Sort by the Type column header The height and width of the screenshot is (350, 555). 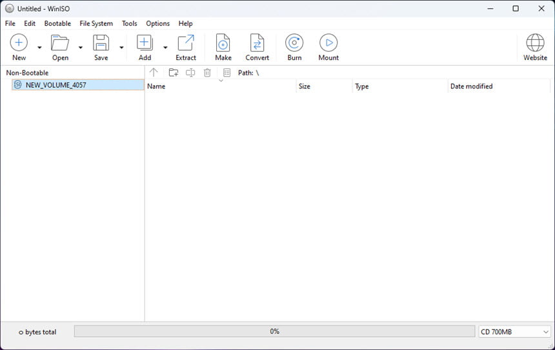click(400, 86)
